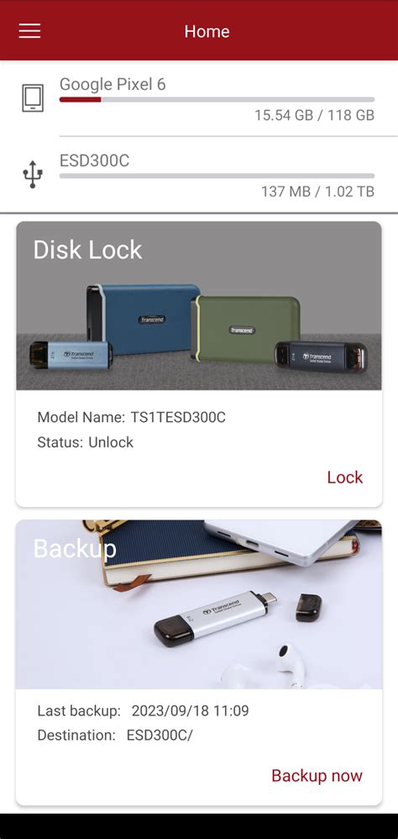
Task: Tap the 137 MB / 1.02 TB label
Action: point(318,192)
